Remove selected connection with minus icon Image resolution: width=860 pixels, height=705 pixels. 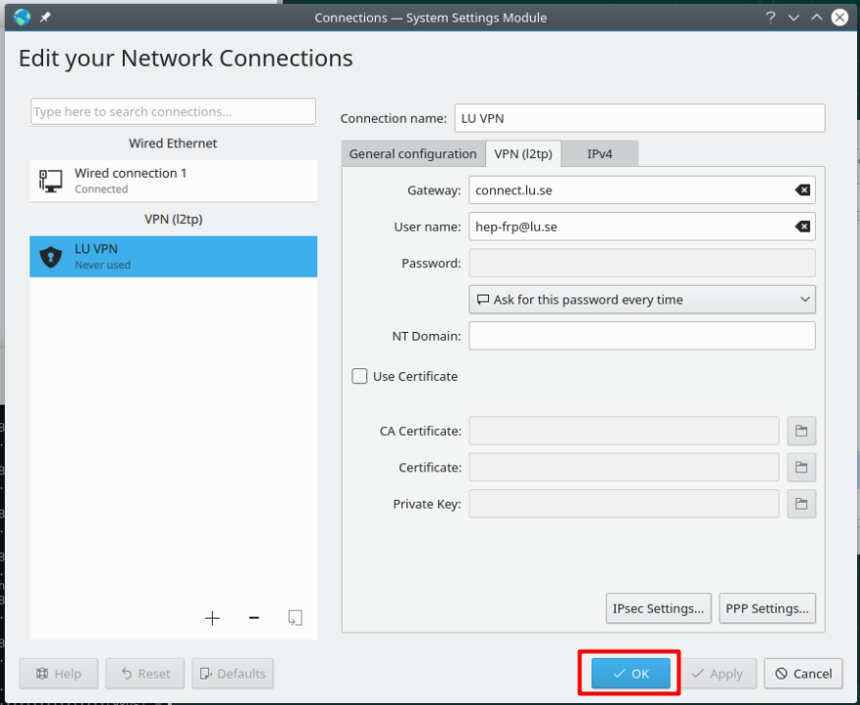(x=253, y=618)
